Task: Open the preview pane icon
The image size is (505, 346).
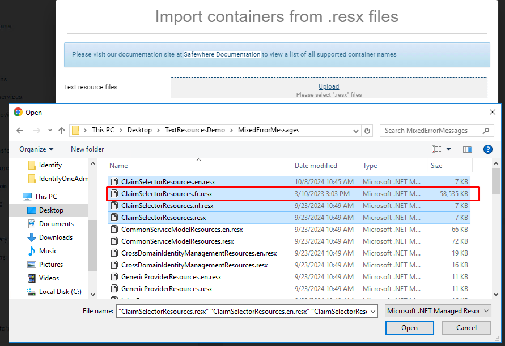Action: point(467,149)
